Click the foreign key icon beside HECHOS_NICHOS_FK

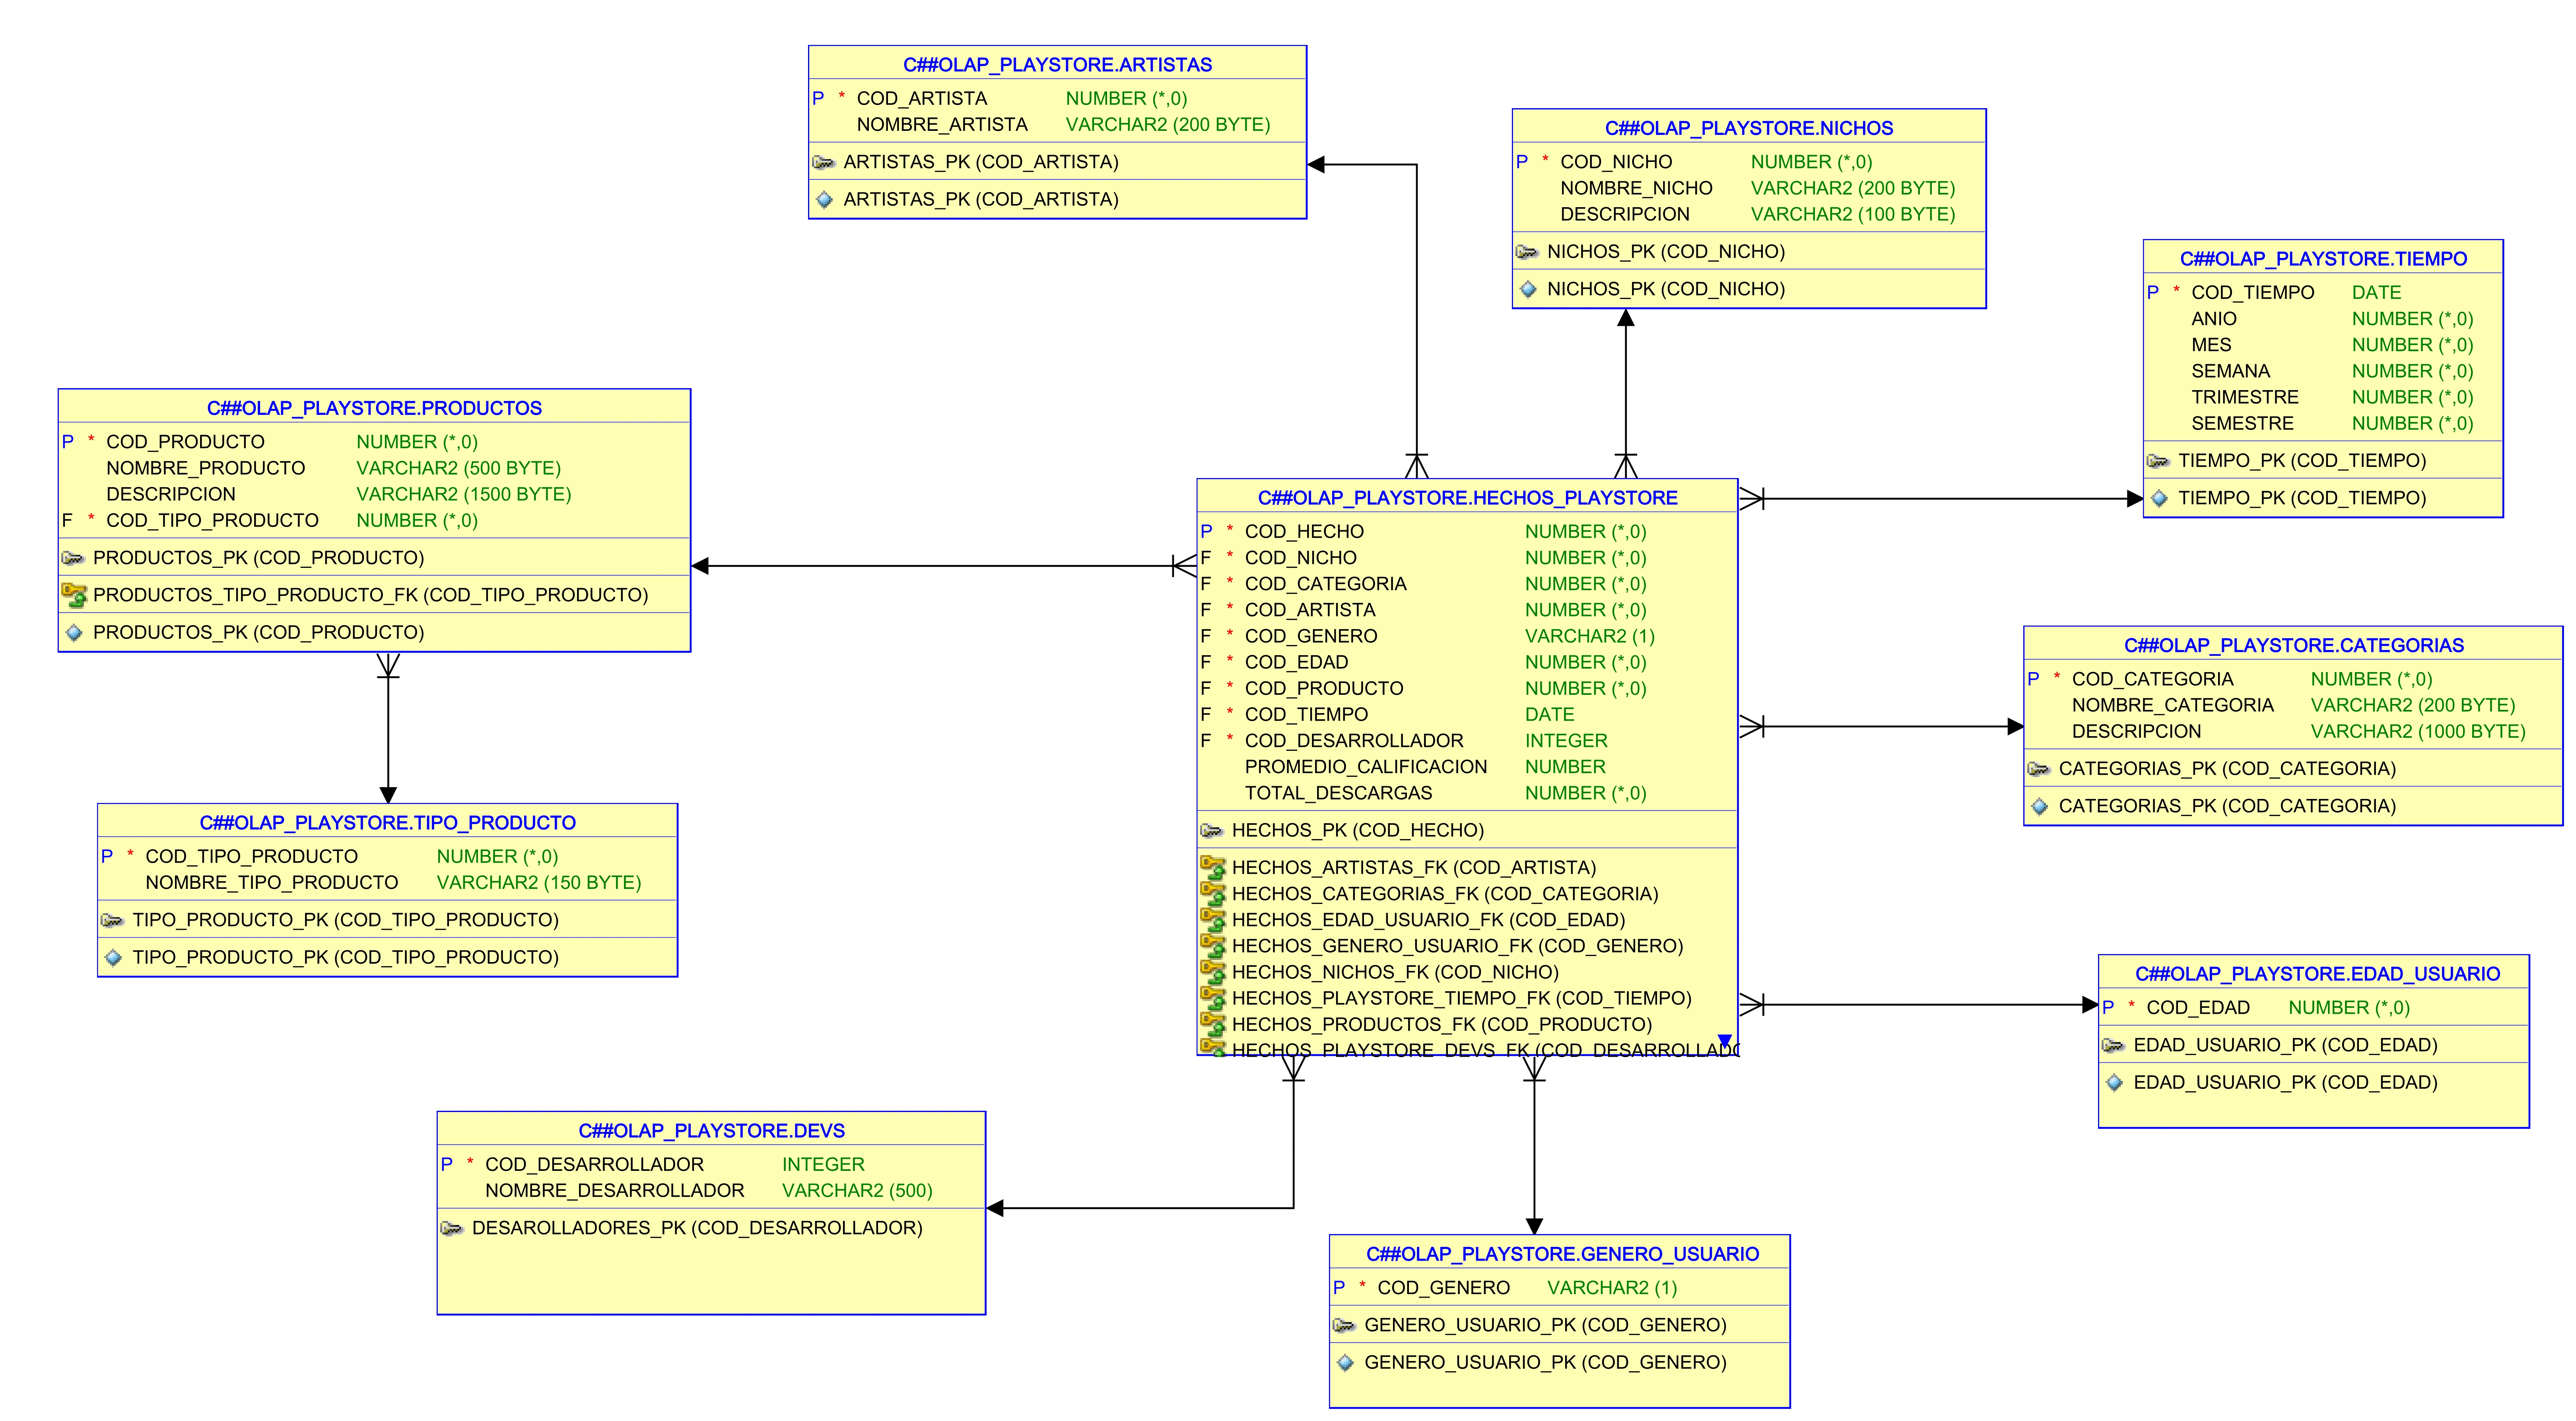pyautogui.click(x=1212, y=972)
